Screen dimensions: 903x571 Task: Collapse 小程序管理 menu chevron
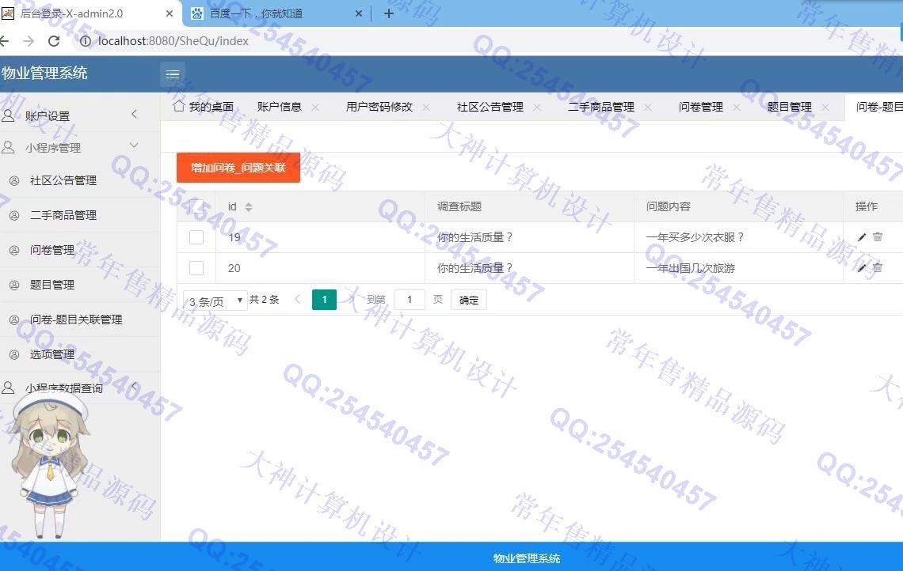134,146
